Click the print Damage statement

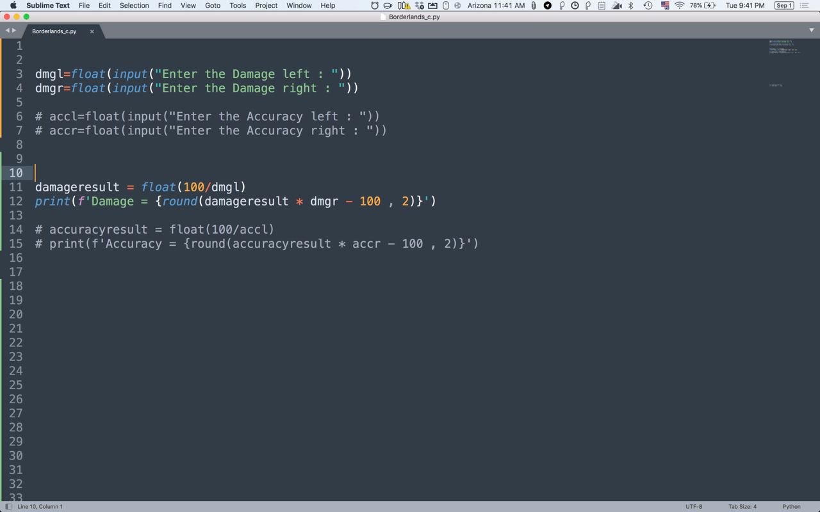pyautogui.click(x=236, y=201)
